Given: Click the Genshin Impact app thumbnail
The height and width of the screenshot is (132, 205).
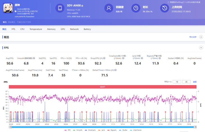Looking at the screenshot, I should 8,8.
